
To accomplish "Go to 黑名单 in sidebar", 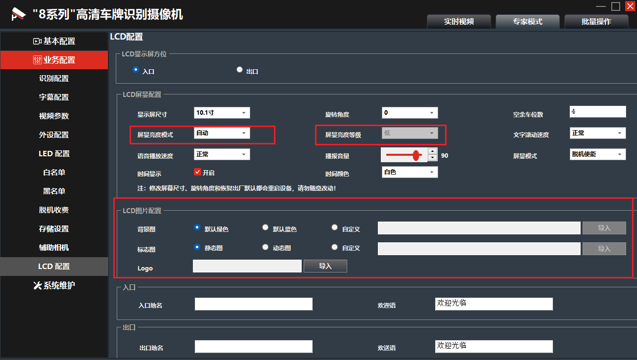I will 54,191.
